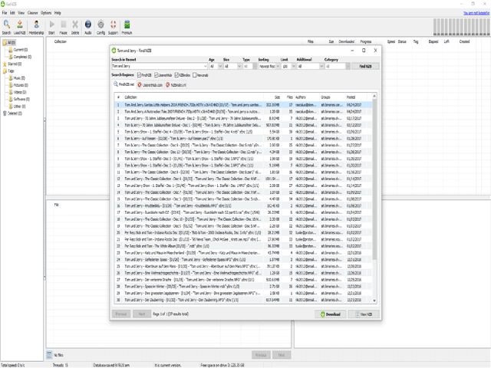The height and width of the screenshot is (368, 491).
Task: Open the Options menu
Action: pyautogui.click(x=46, y=13)
